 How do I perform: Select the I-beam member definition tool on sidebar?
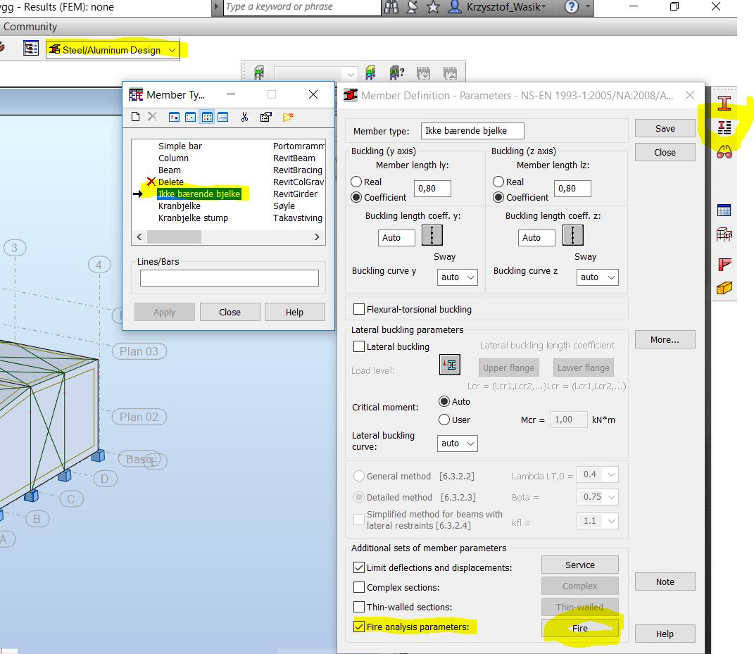(x=724, y=102)
